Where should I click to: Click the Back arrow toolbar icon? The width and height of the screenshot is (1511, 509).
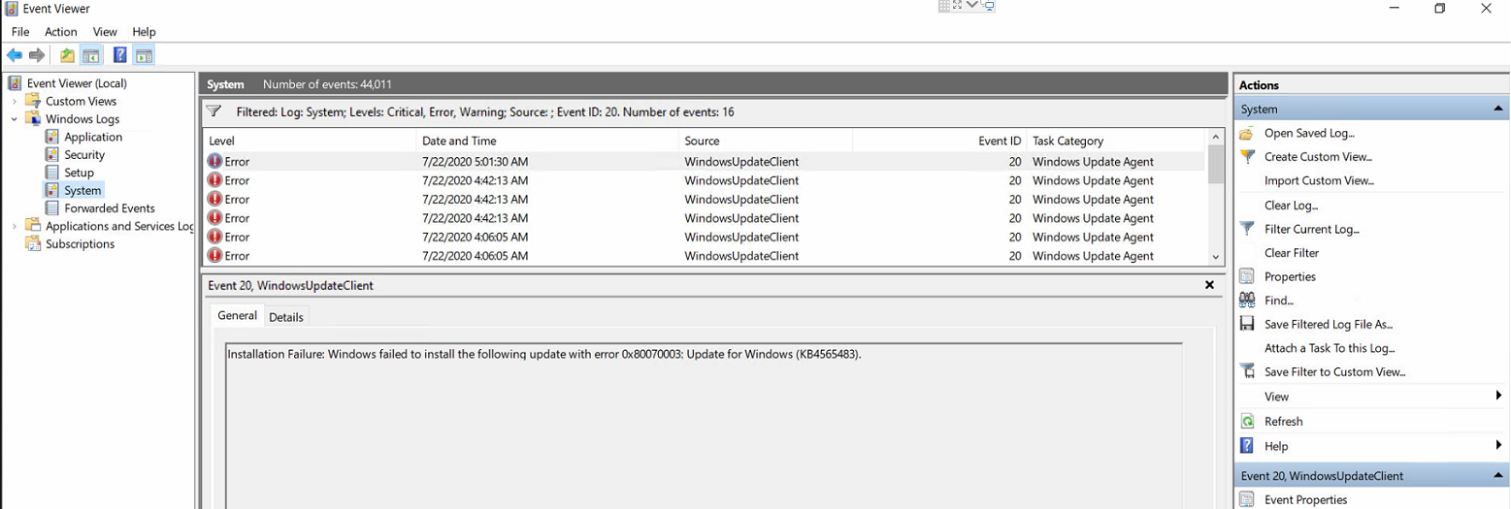point(15,55)
